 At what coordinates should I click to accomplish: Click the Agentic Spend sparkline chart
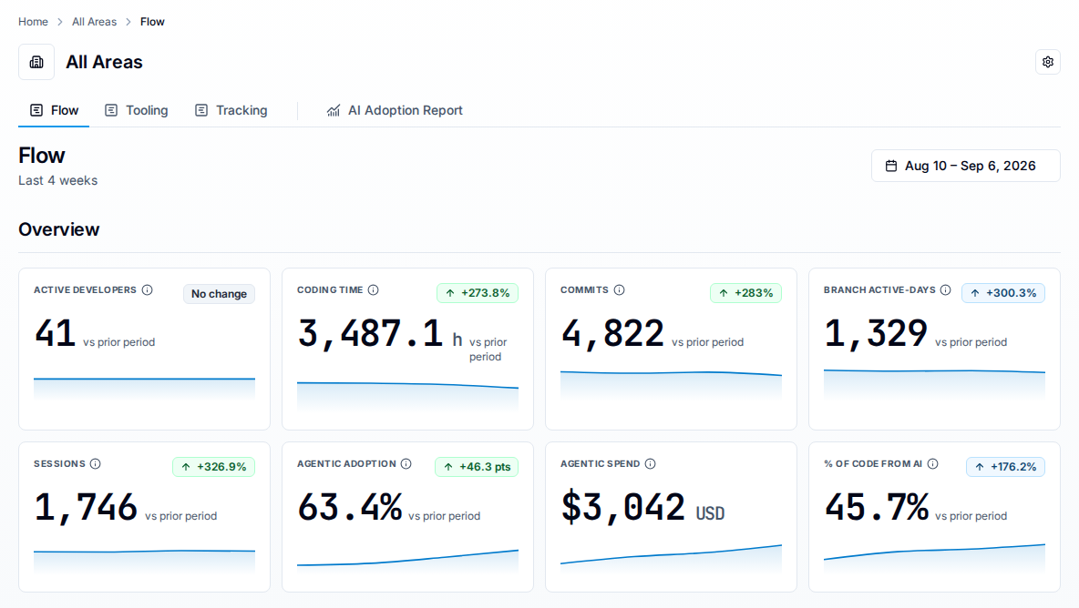(671, 558)
